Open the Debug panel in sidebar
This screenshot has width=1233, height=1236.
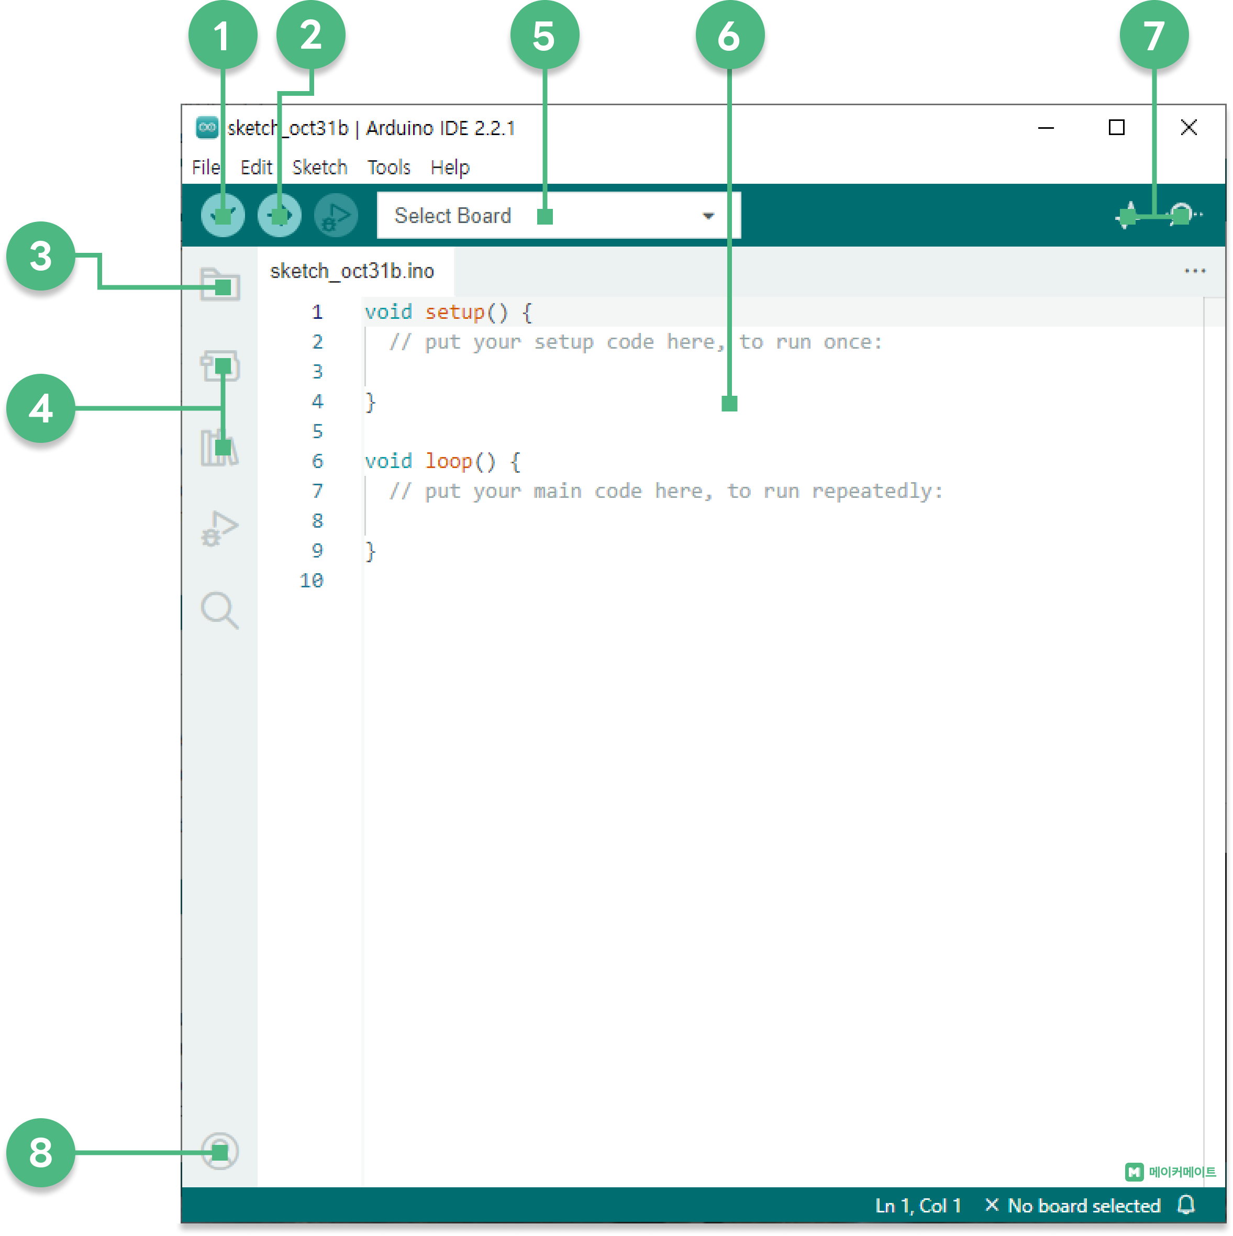pos(219,528)
